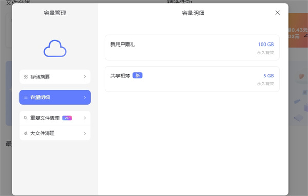Open 重复文件清理 in the sidebar

[x=55, y=118]
